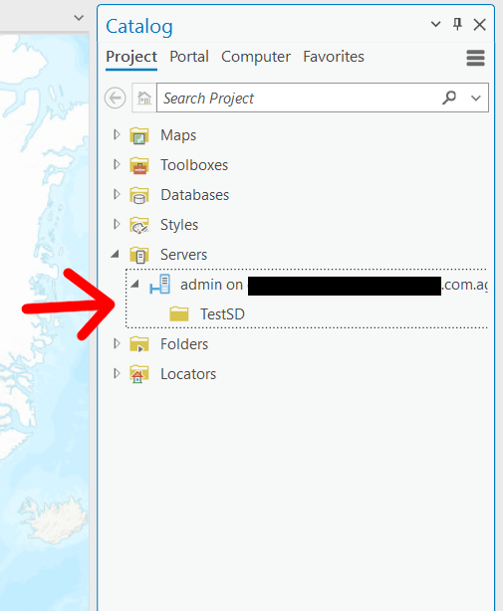Expand the Databases node
503x611 pixels.
(x=117, y=194)
